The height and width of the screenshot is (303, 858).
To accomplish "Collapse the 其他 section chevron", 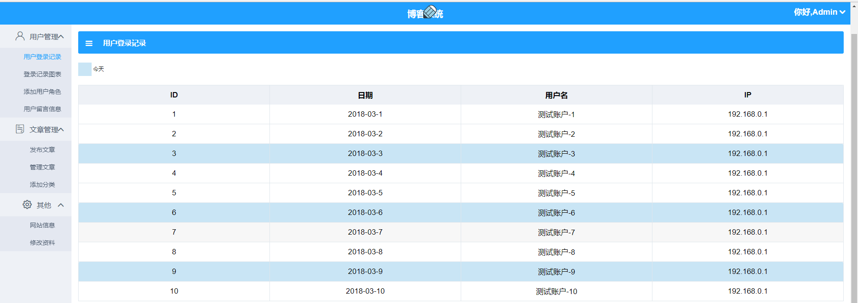I will pyautogui.click(x=61, y=205).
